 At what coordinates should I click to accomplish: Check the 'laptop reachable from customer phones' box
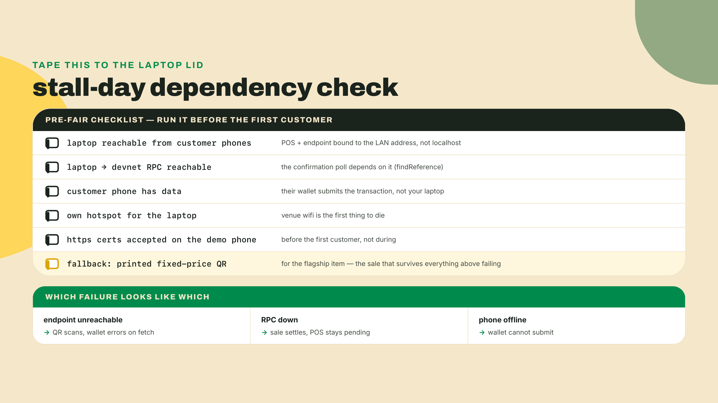[x=52, y=143]
